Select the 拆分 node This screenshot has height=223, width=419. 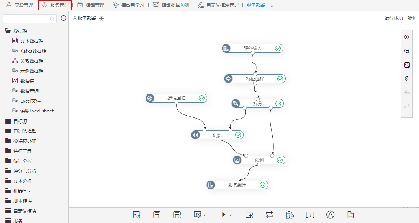258,104
